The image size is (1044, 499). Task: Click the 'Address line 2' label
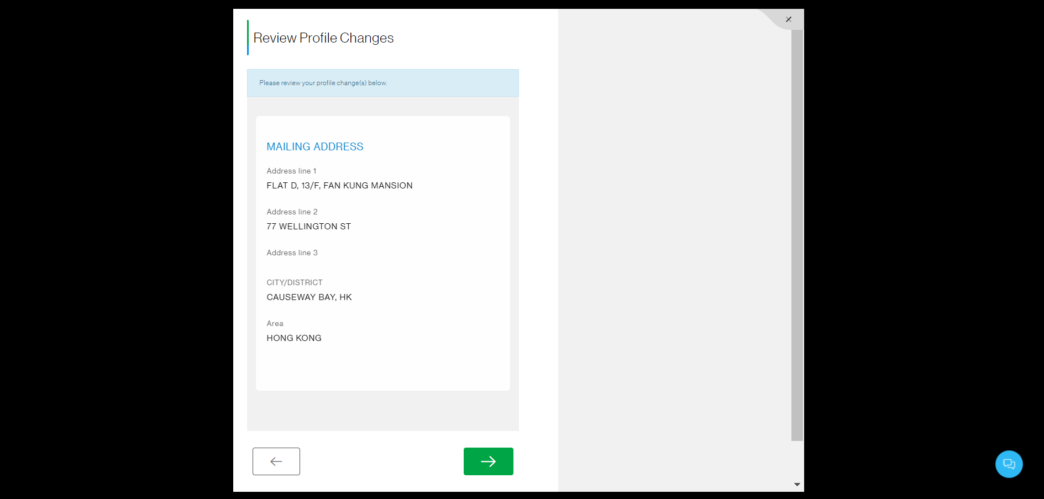pyautogui.click(x=292, y=212)
